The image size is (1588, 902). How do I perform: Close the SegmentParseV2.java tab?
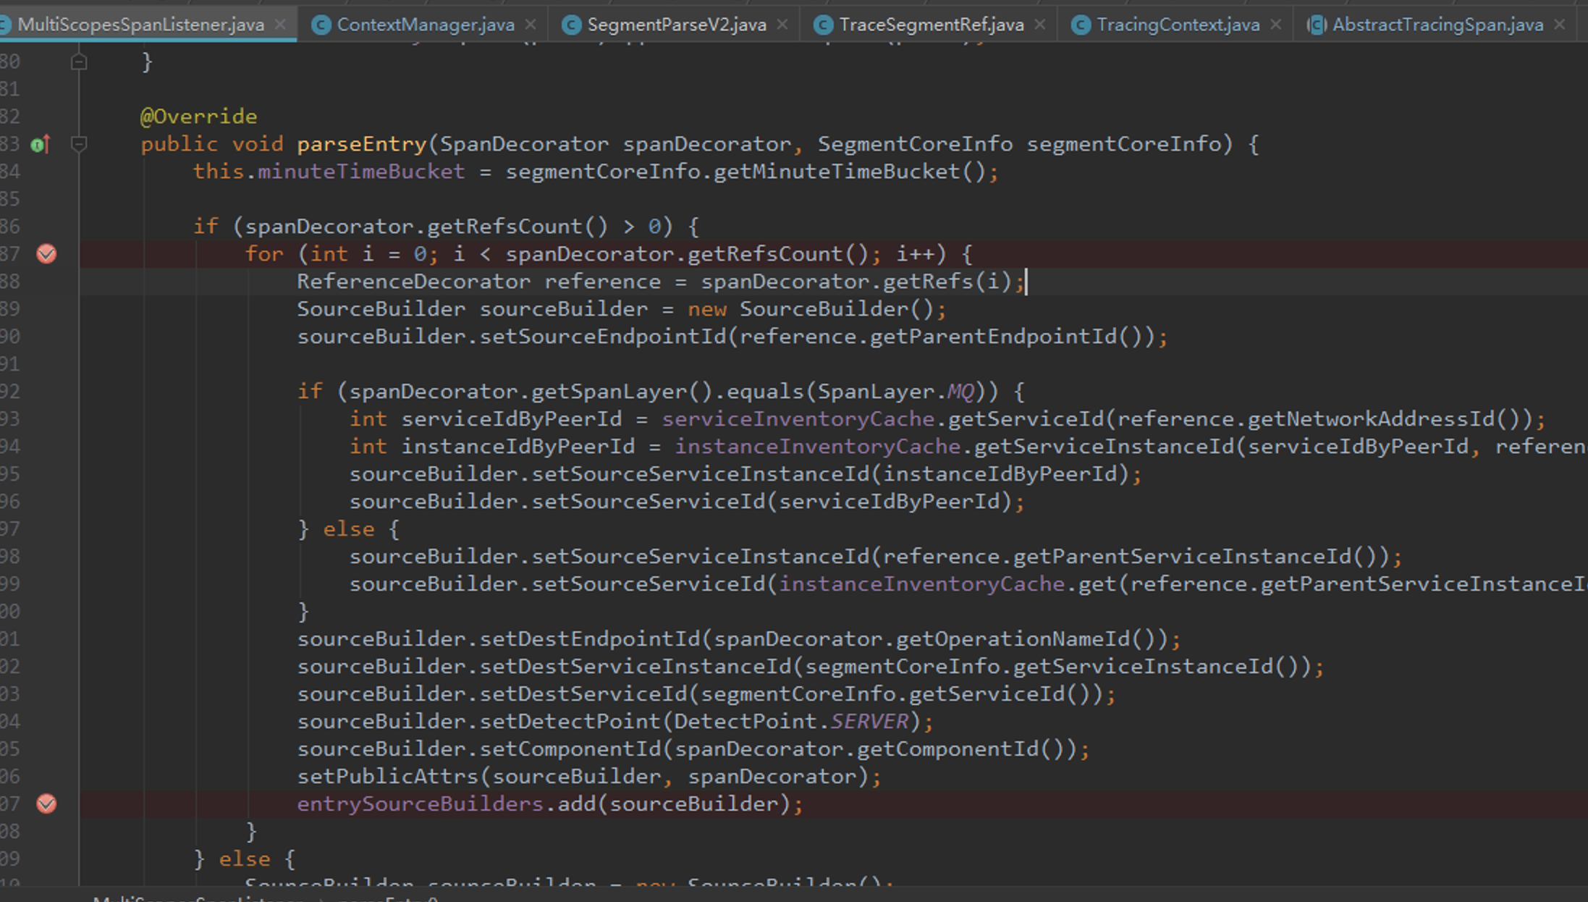click(x=782, y=24)
